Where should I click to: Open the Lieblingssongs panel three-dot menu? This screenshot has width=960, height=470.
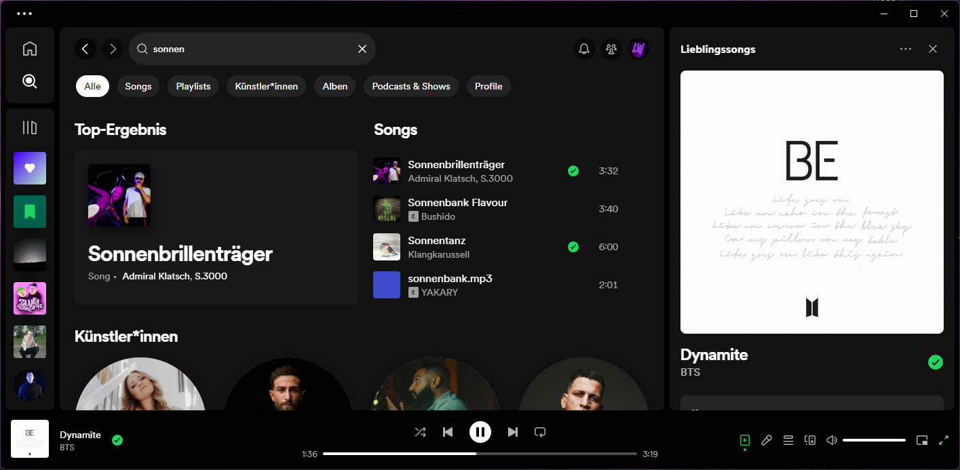pyautogui.click(x=905, y=49)
